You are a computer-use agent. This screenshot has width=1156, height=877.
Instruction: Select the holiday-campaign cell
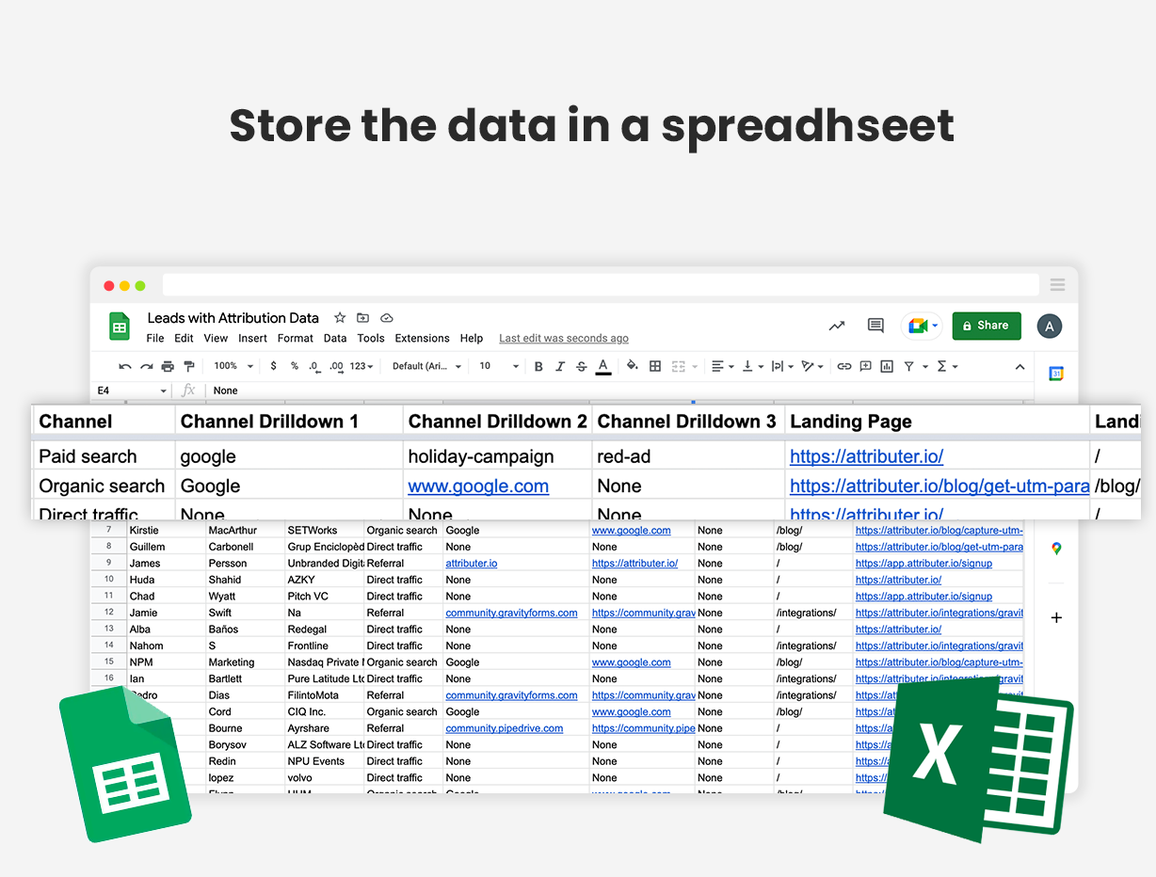coord(498,456)
